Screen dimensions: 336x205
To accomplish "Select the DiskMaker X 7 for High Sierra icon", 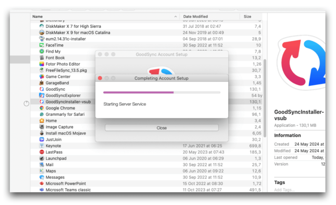I will (41, 26).
